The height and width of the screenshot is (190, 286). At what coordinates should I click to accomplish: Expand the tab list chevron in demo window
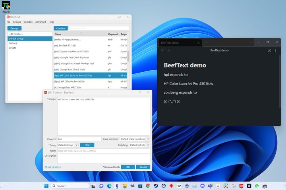click(x=250, y=42)
